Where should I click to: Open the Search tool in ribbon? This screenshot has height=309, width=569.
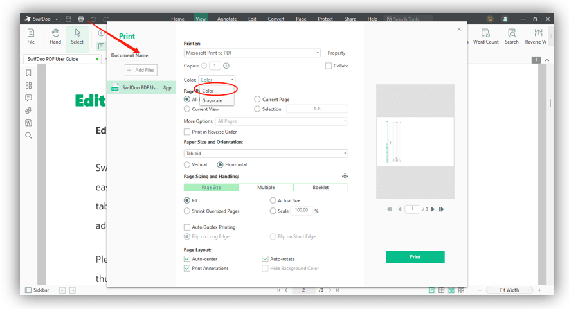point(511,37)
